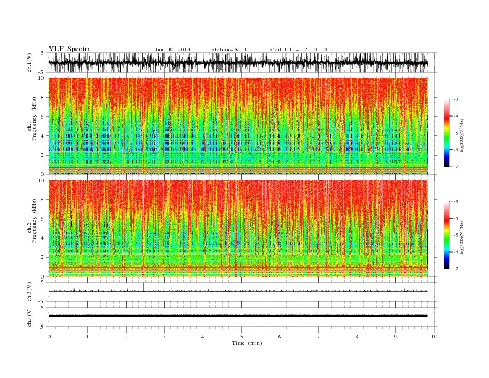Click the ch.1 PSD color scale bar
This screenshot has height=378, width=489.
[446, 133]
